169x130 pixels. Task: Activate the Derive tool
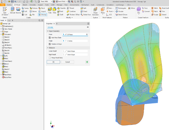tap(33, 11)
